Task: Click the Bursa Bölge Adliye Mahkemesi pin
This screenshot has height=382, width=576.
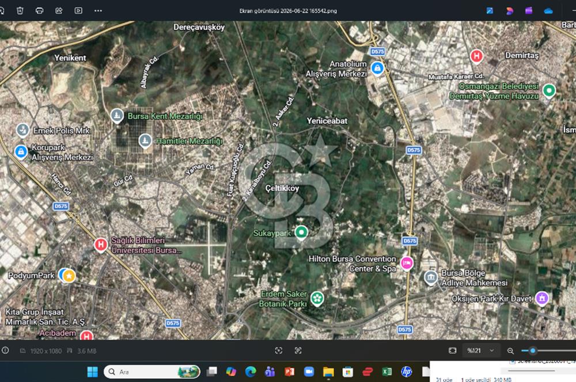Action: click(430, 278)
